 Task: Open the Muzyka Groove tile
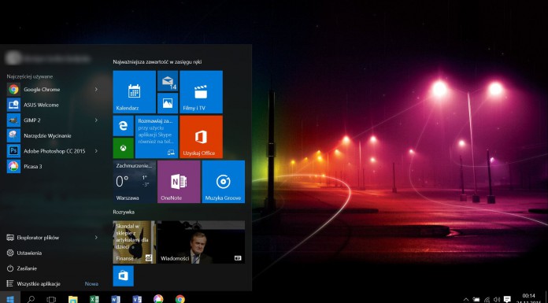[x=224, y=182]
